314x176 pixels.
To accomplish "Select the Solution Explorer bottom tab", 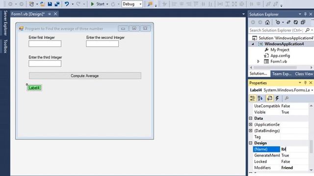I will (259, 74).
